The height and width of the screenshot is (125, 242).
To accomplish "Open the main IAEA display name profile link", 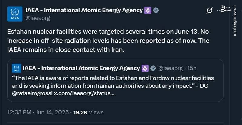I will (84, 10).
